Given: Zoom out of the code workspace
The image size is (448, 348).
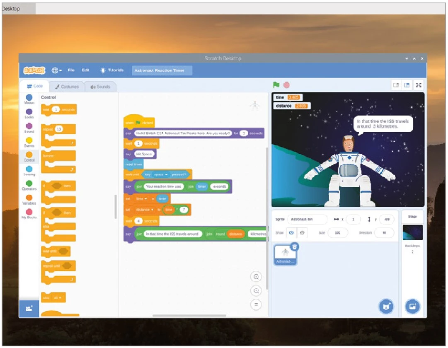Looking at the screenshot, I should (257, 291).
